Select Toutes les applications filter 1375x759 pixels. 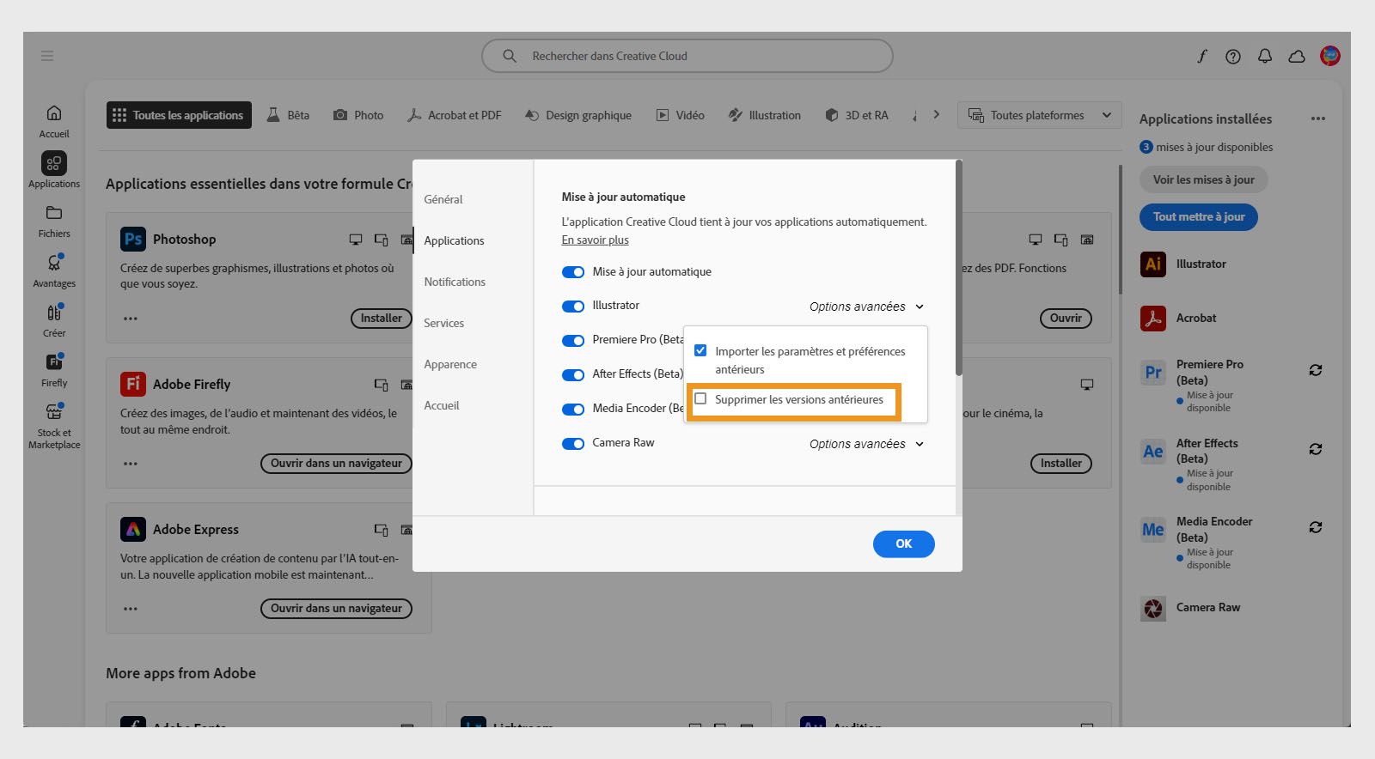(179, 115)
